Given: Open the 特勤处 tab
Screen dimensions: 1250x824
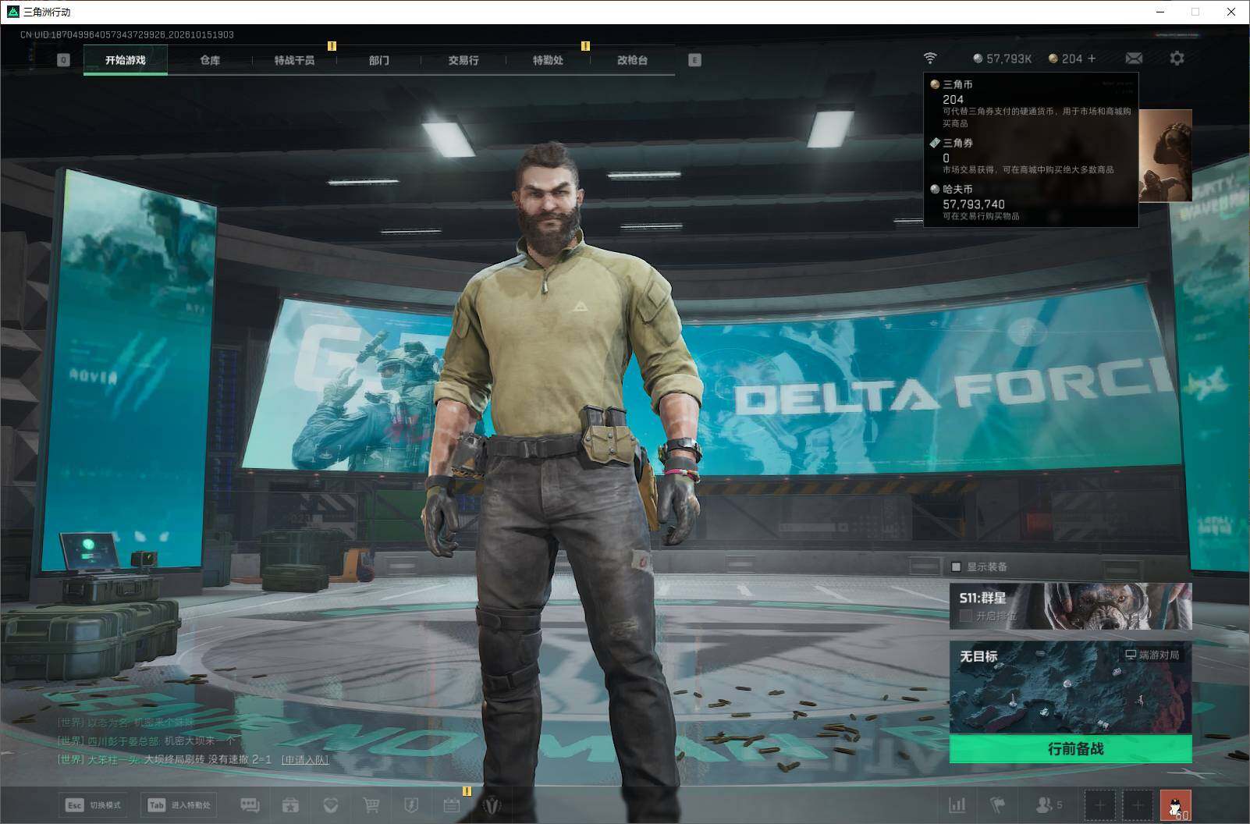Looking at the screenshot, I should click(548, 60).
